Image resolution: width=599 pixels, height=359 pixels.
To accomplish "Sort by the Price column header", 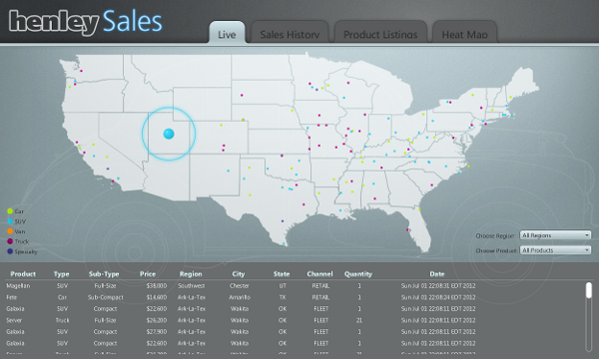I will [x=148, y=274].
